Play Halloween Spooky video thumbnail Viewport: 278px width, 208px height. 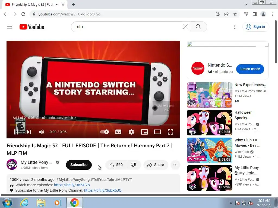point(210,123)
